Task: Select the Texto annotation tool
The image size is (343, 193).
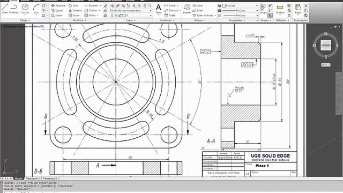Action: pos(159,9)
